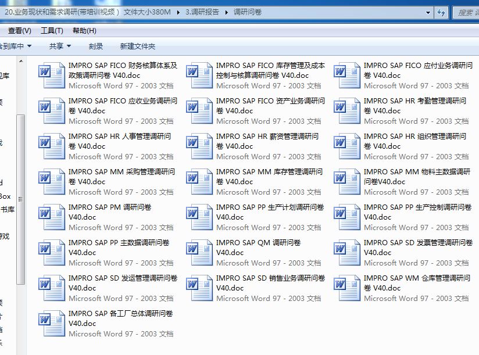Viewport: 479px width, 355px height.
Task: Open the 工具(T) menu
Action: point(52,31)
